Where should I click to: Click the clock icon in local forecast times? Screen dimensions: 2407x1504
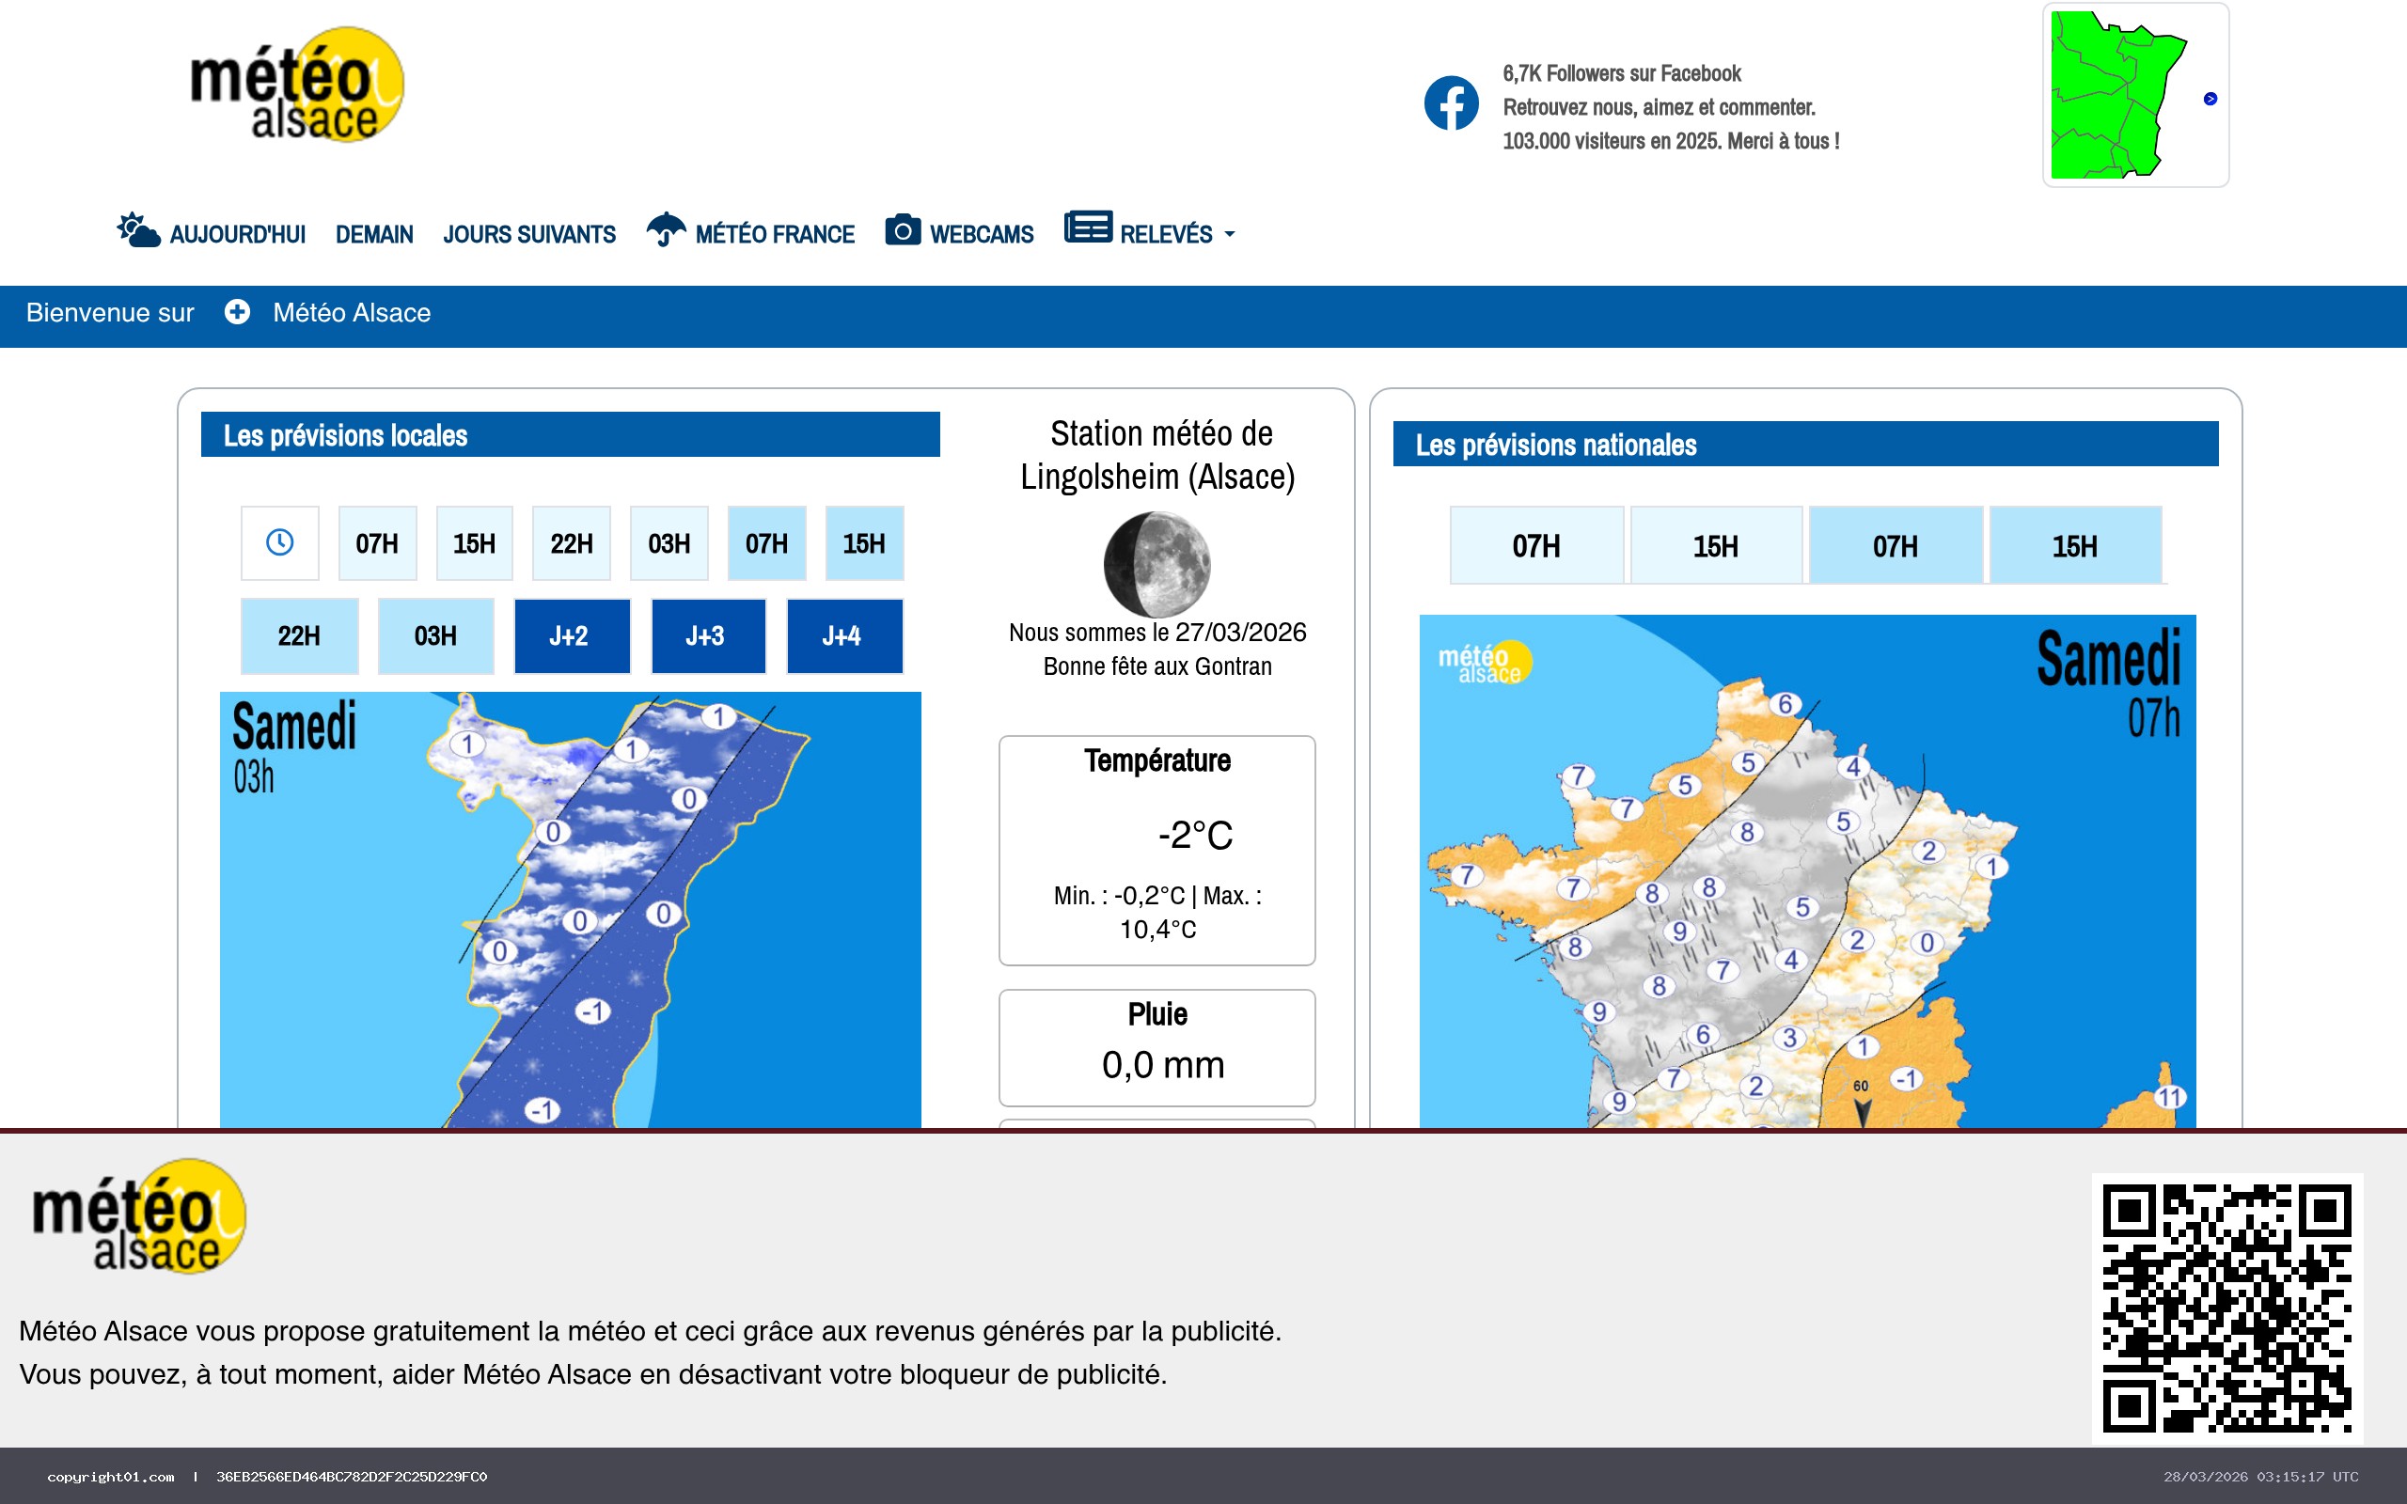(279, 543)
